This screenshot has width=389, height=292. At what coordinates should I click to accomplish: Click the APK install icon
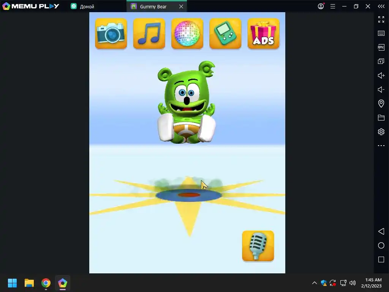click(x=381, y=47)
